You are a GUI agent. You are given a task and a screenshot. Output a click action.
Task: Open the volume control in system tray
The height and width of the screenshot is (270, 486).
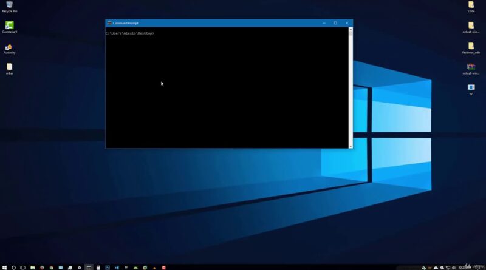click(x=454, y=268)
